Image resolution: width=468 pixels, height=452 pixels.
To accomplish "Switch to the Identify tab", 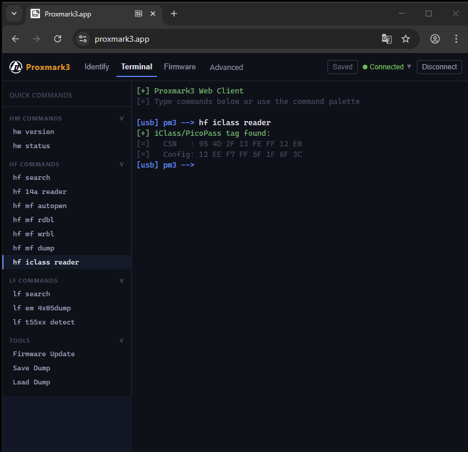I will tap(96, 67).
